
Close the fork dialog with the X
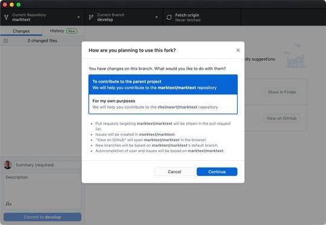238,50
